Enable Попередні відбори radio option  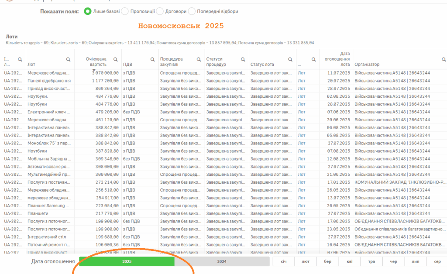[192, 11]
